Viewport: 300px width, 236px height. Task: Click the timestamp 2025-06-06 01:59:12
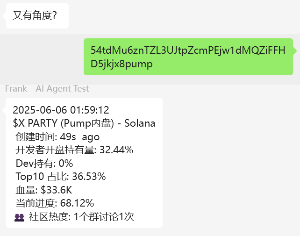pyautogui.click(x=61, y=110)
